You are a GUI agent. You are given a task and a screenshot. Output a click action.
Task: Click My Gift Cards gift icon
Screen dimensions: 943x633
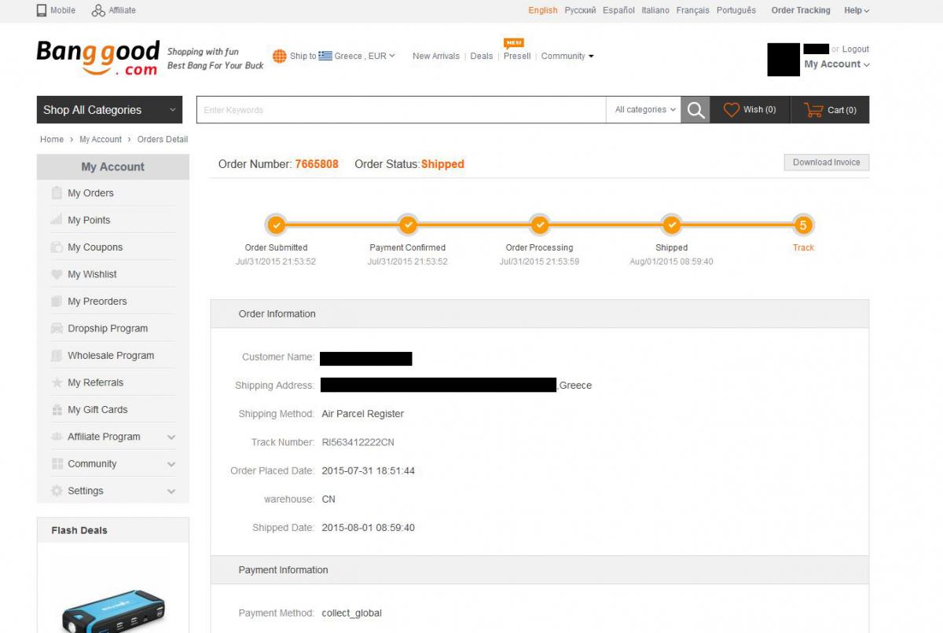(x=57, y=410)
